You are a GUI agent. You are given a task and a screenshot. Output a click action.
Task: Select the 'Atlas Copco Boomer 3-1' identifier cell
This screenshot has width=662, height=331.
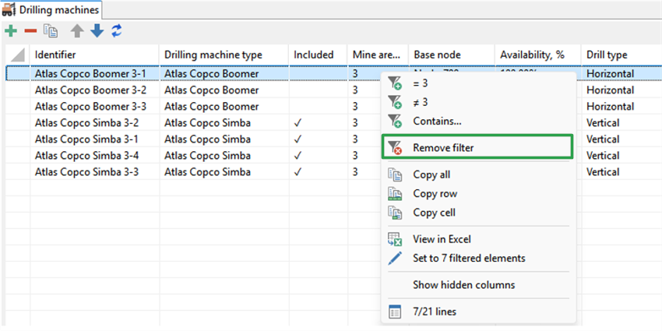click(x=94, y=74)
